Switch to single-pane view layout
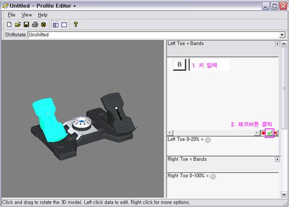Viewport: 289px width, 207px height. (64, 24)
